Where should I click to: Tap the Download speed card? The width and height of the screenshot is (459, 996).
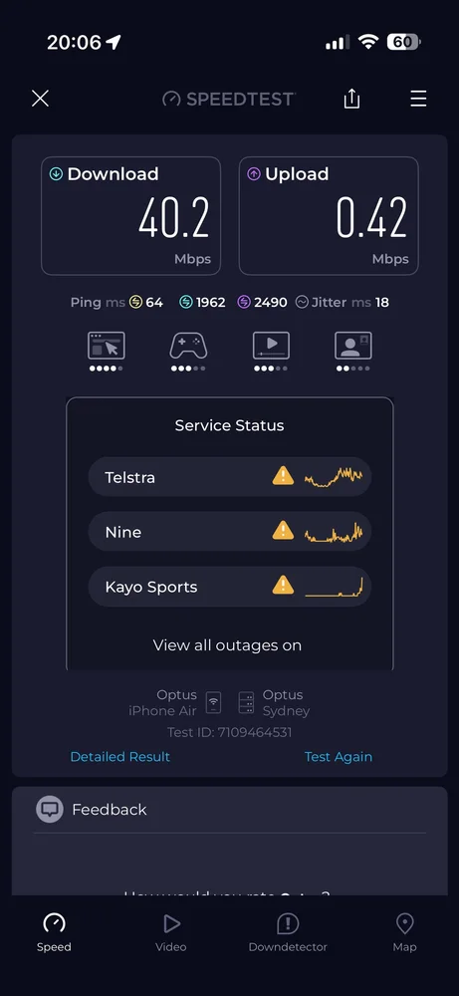click(130, 216)
